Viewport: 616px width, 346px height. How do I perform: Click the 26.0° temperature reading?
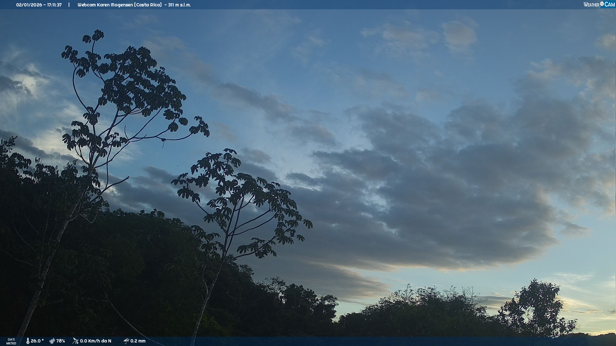pyautogui.click(x=37, y=341)
